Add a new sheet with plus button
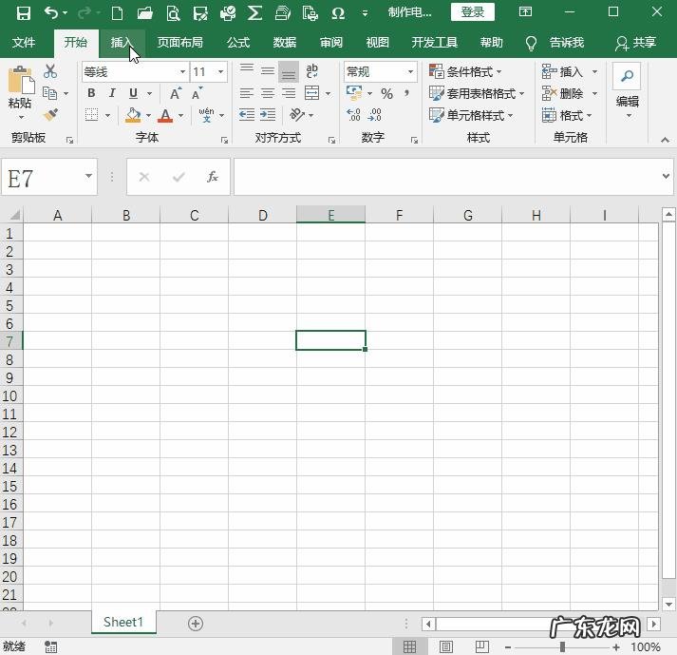Image resolution: width=677 pixels, height=655 pixels. pos(196,623)
